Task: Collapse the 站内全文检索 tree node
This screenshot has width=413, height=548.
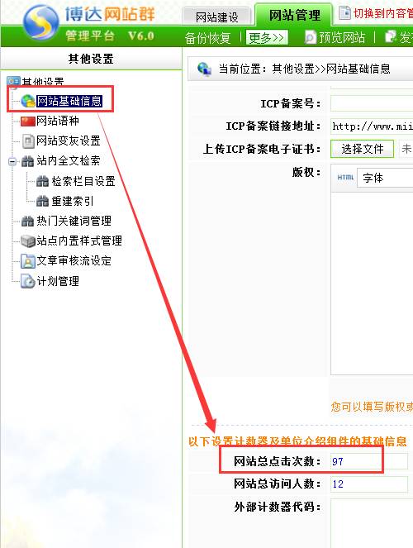Action: (x=12, y=161)
